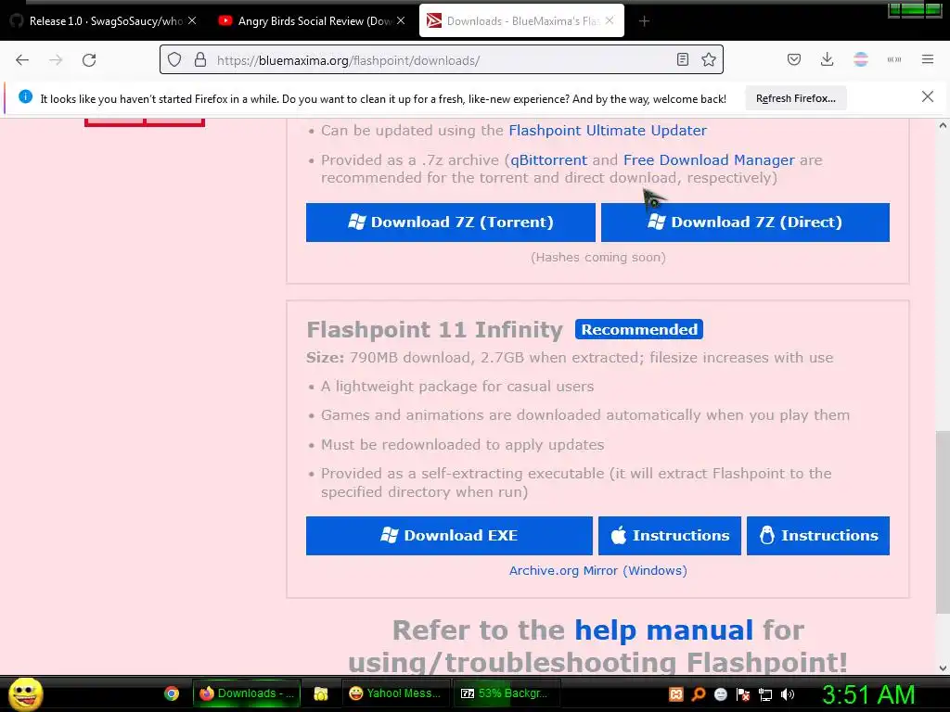Click the scrollbar up arrow

943,125
